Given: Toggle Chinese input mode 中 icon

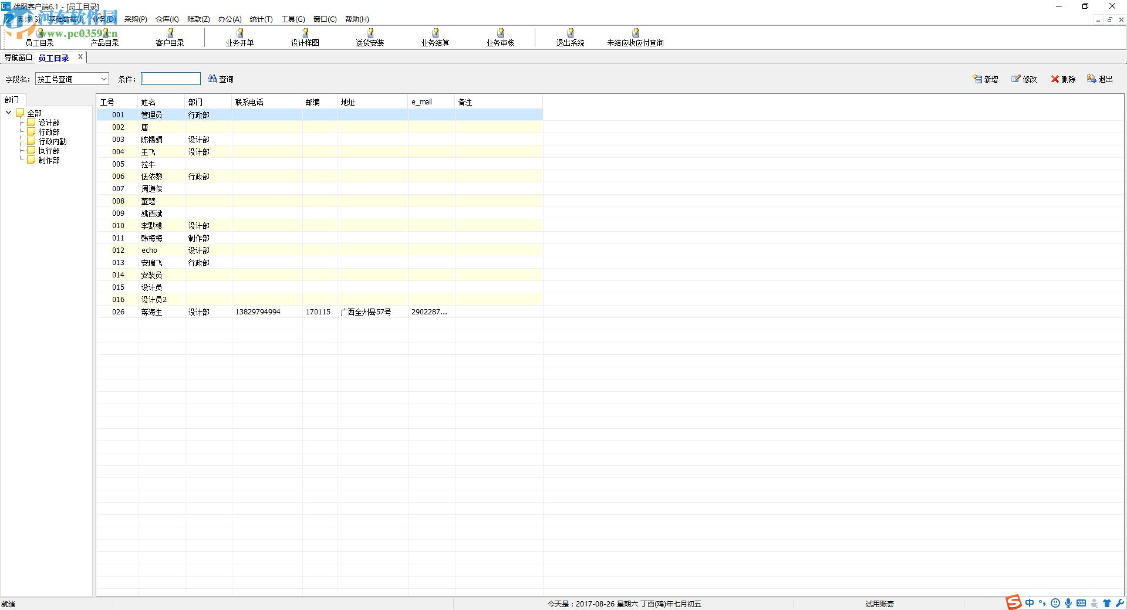Looking at the screenshot, I should pyautogui.click(x=1030, y=603).
